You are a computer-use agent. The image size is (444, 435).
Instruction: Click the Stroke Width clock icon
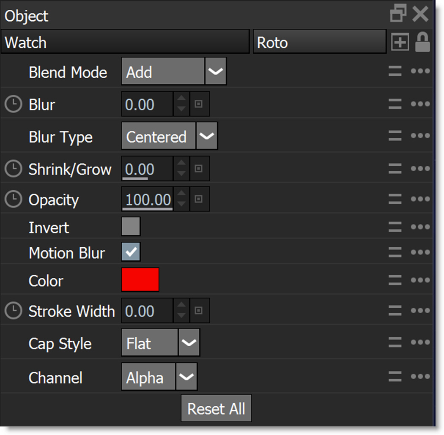pos(13,311)
